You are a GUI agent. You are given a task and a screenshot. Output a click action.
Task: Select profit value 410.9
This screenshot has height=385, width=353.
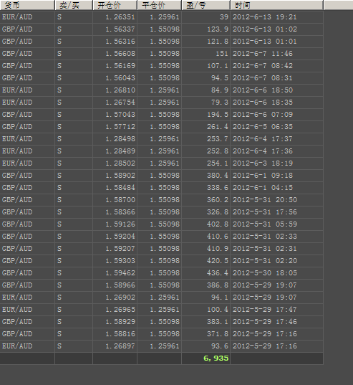(218, 249)
